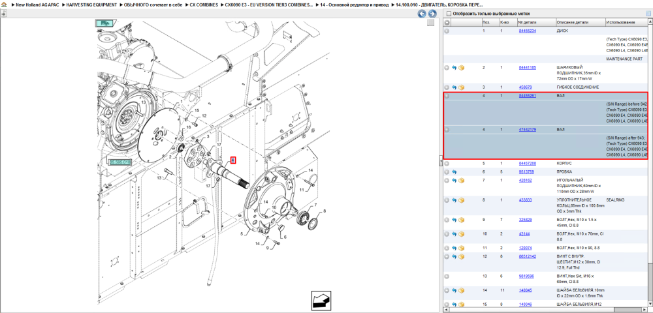Sort by the 'Описание детали' column header
This screenshot has width=653, height=313.
pos(580,22)
